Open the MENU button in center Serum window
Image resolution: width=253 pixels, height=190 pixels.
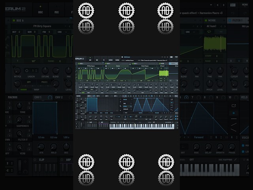pos(176,57)
